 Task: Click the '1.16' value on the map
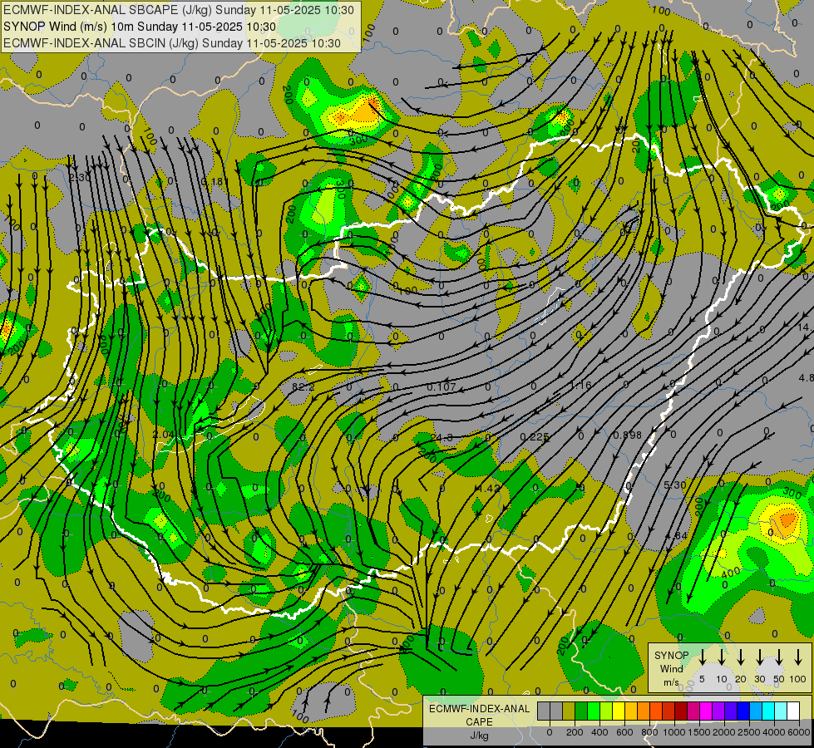580,385
